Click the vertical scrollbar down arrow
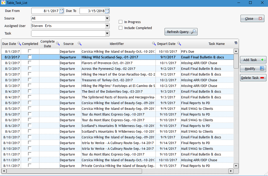Screen dimensions: 268x176 pos(236,166)
